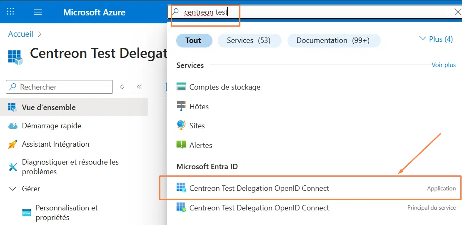Open Centreon Test Delegation OpenID Connect Application
Screen dimensions: 462x225
coord(259,188)
